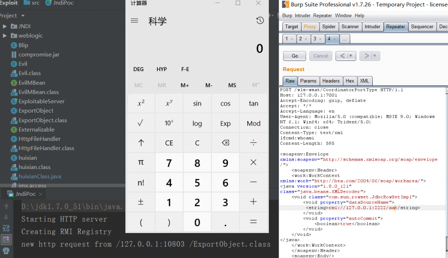Click the equals key
Image resolution: width=448 pixels, height=258 pixels.
254,222
